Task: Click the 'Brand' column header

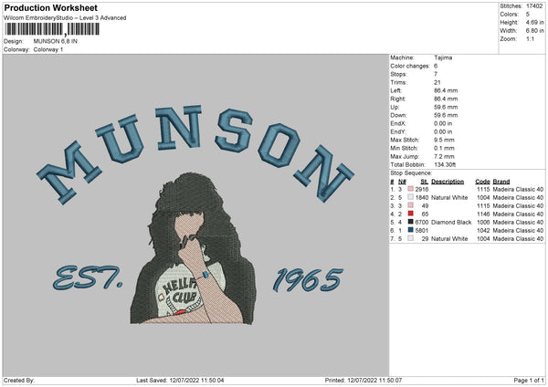Action: [501, 182]
